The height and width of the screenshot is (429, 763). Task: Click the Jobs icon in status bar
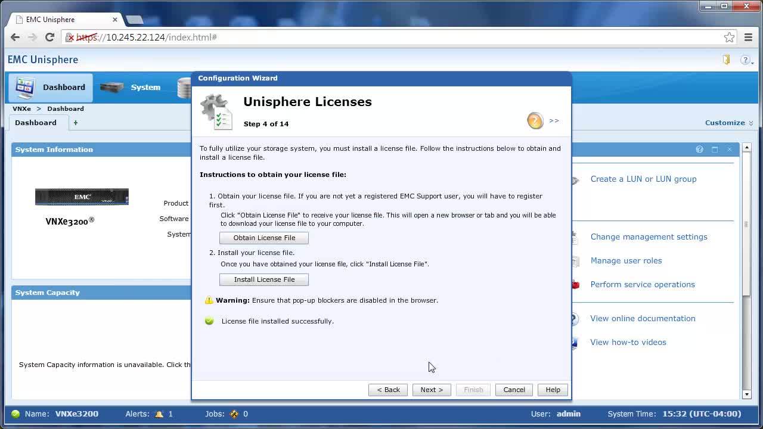pos(234,414)
